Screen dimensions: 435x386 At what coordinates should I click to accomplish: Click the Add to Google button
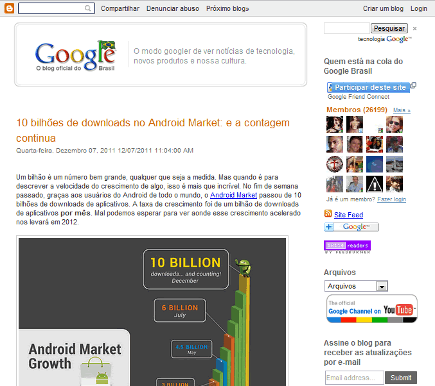pyautogui.click(x=351, y=227)
